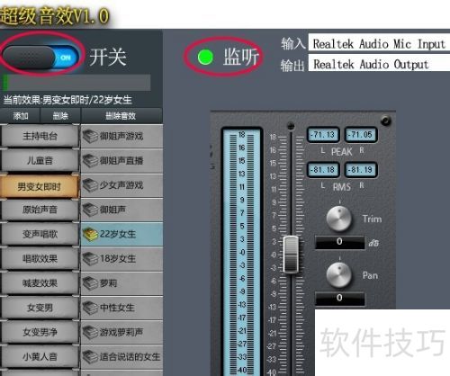This screenshot has height=376, width=450.
Task: Click the 删除 button
Action: (x=60, y=116)
